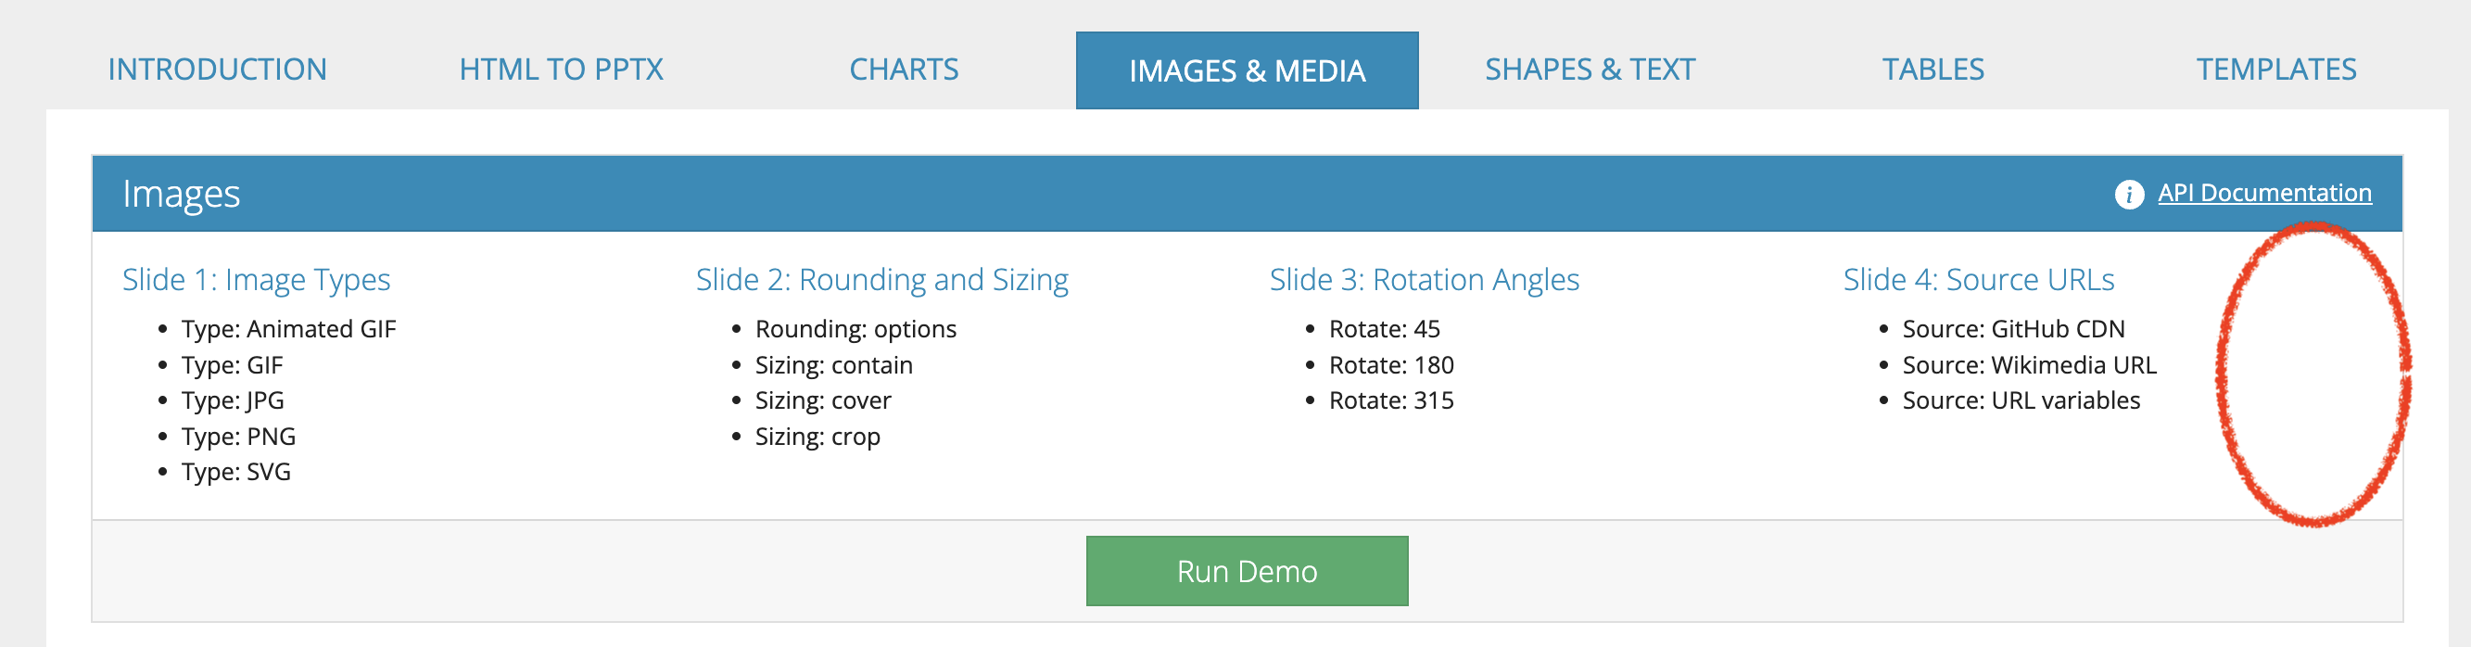Open the Introduction tab
2471x647 pixels.
click(x=218, y=70)
